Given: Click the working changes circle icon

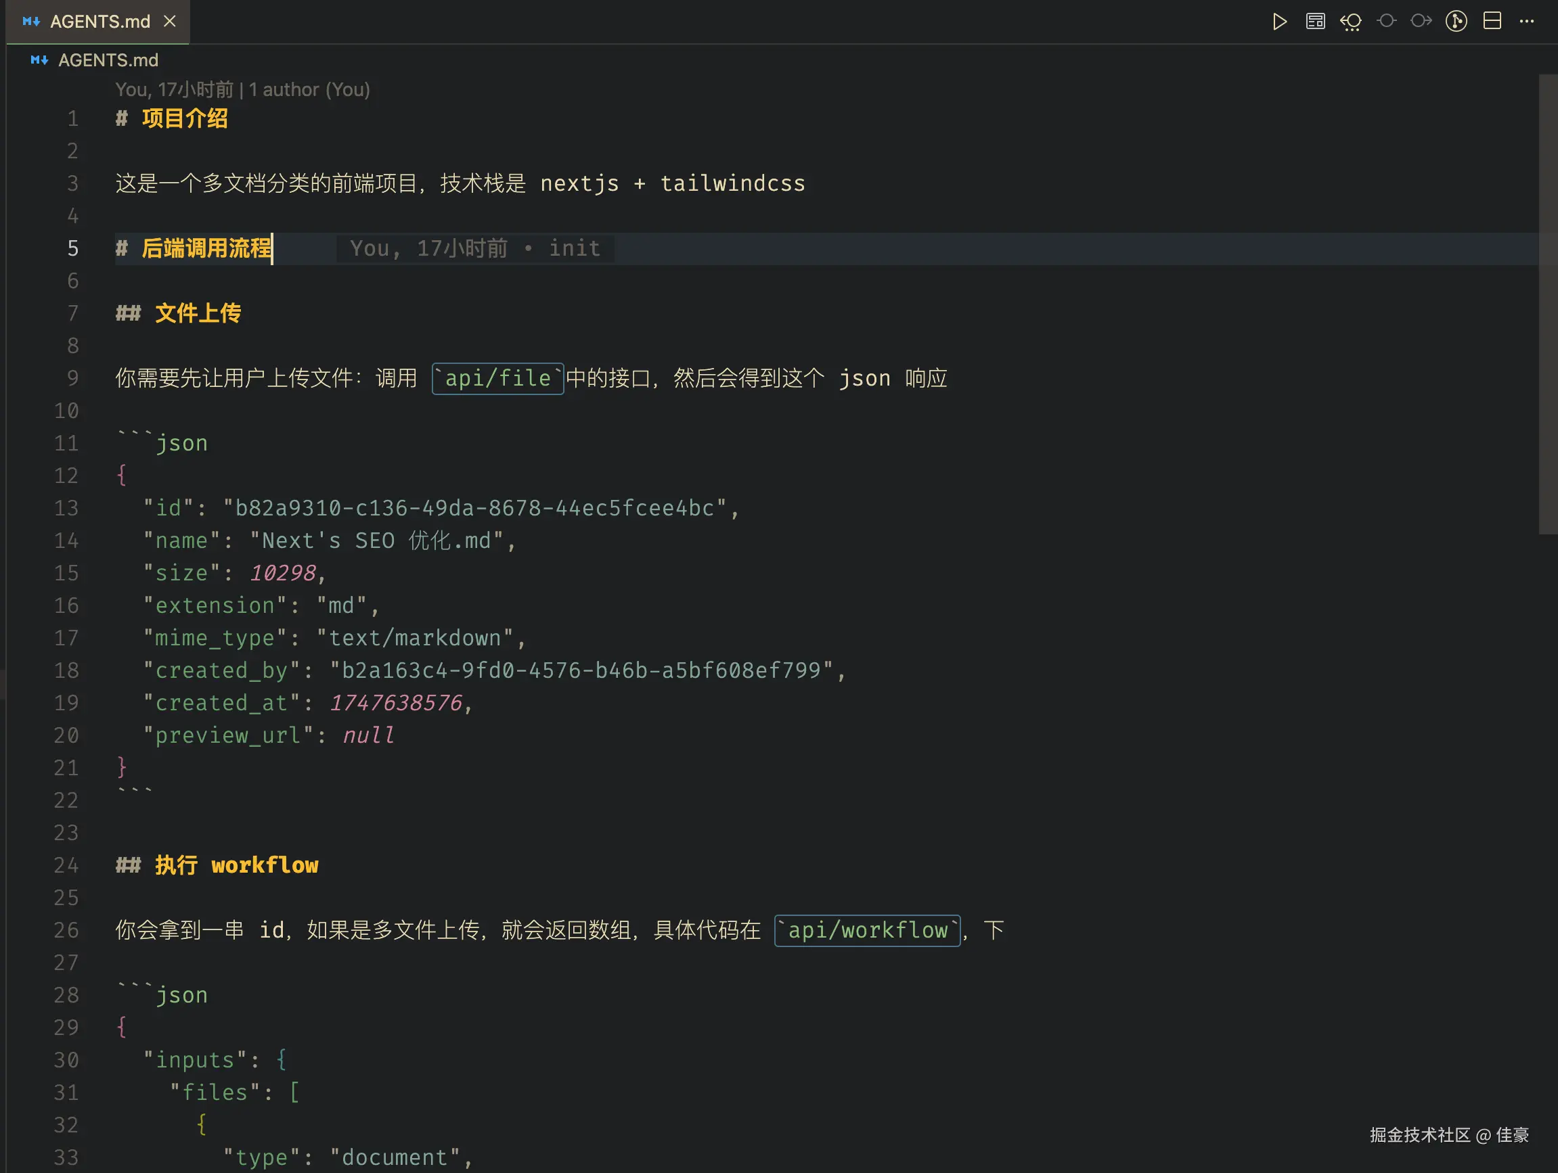Looking at the screenshot, I should [x=1386, y=21].
